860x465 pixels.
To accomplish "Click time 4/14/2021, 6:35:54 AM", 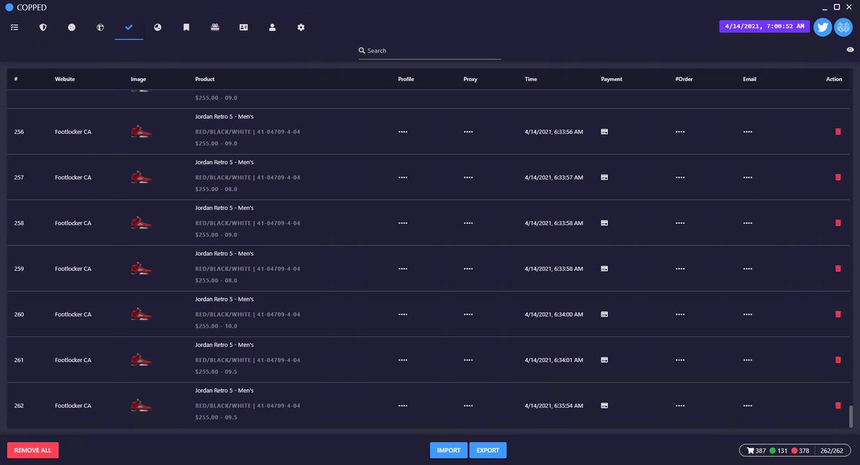I will pyautogui.click(x=554, y=406).
